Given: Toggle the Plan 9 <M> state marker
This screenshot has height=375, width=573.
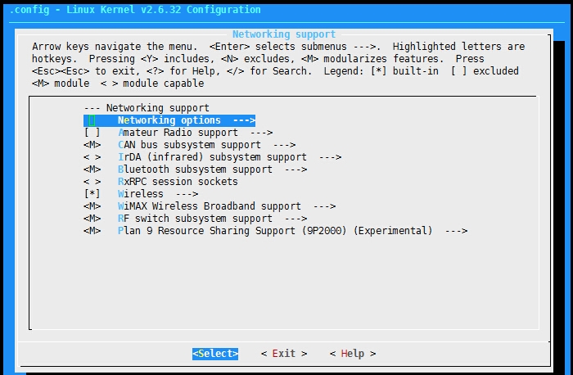Looking at the screenshot, I should (92, 231).
